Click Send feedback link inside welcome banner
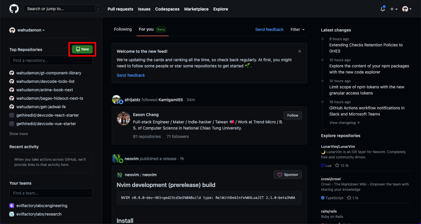 pos(131,75)
